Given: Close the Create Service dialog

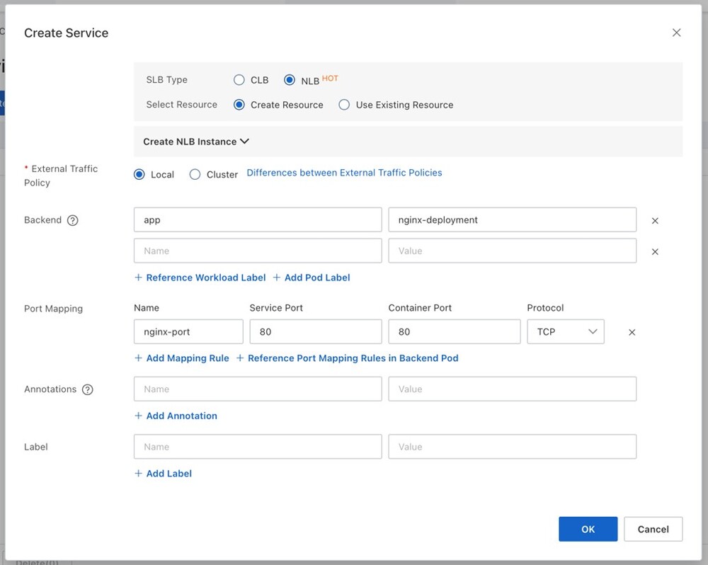Looking at the screenshot, I should pyautogui.click(x=676, y=33).
